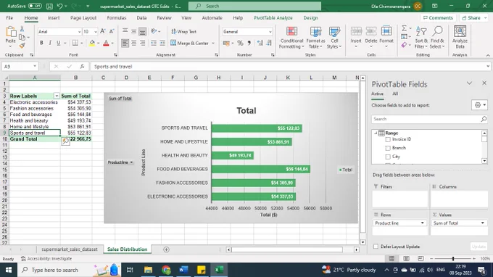Open the Design ribbon tab
This screenshot has height=277, width=493.
point(310,18)
